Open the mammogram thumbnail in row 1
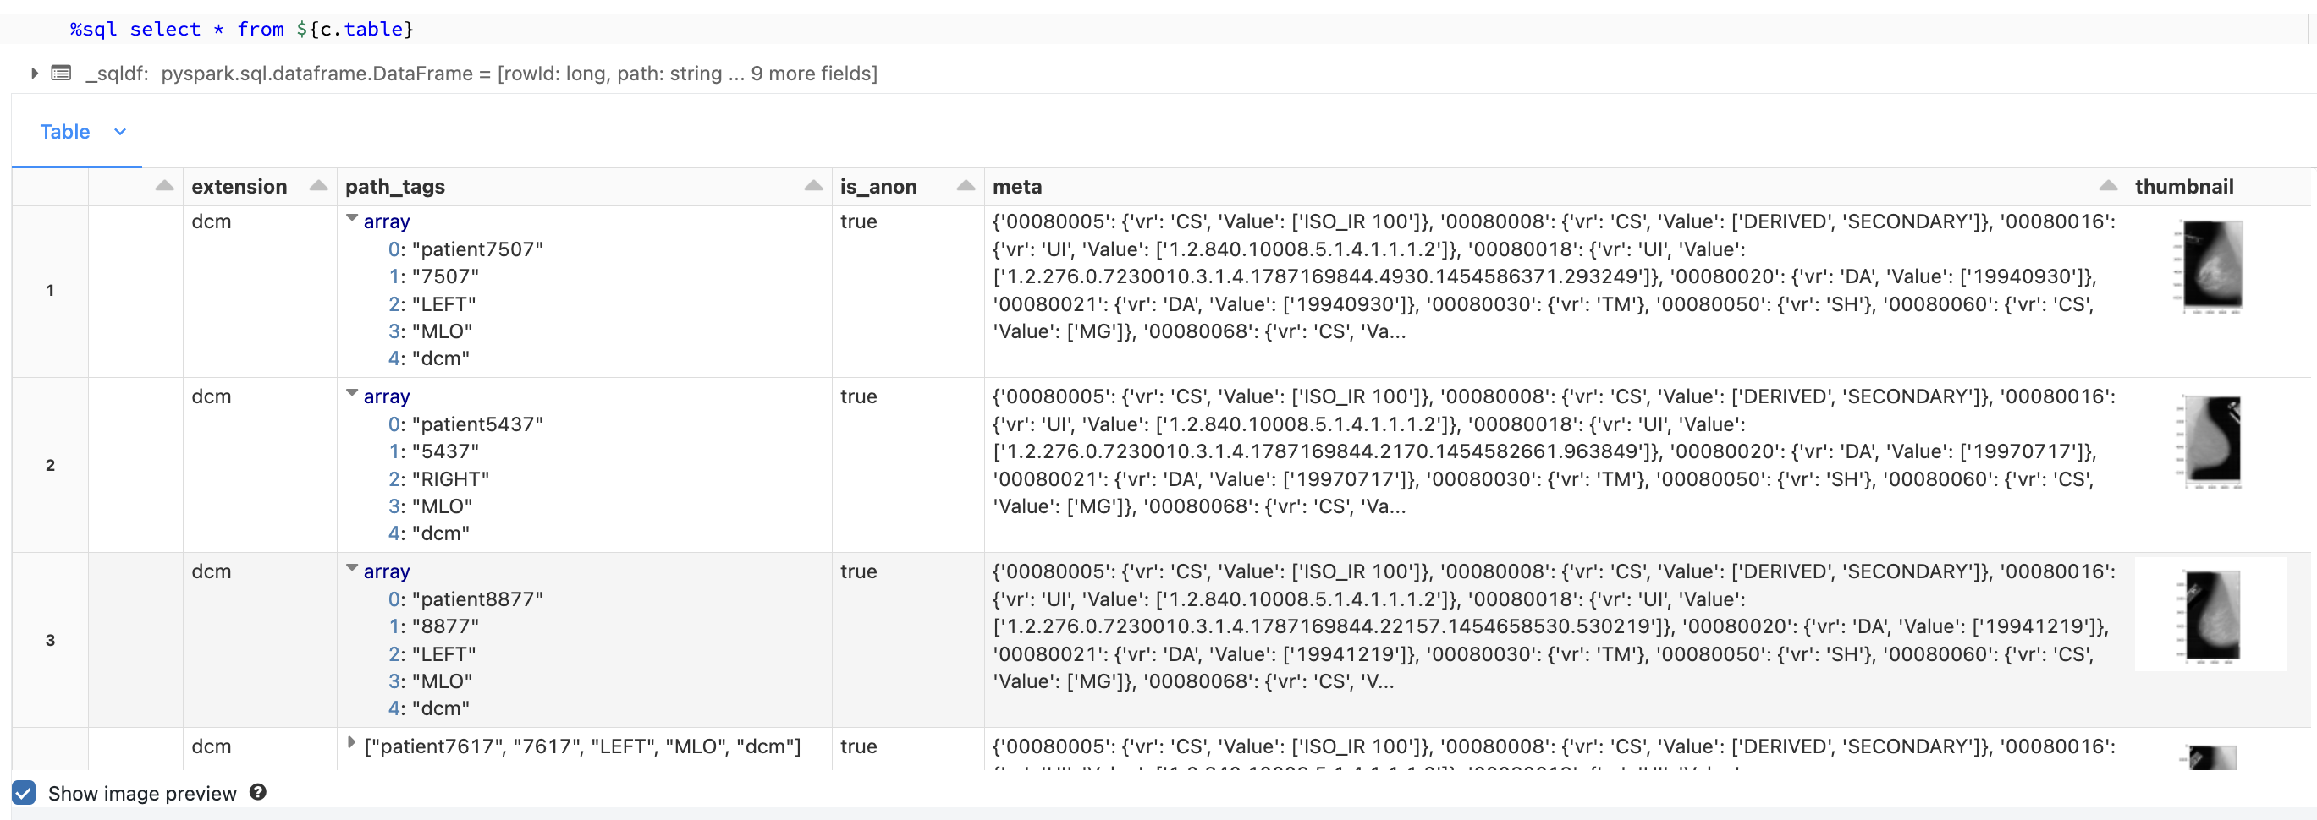Screen dimensions: 2317x820 [2211, 267]
